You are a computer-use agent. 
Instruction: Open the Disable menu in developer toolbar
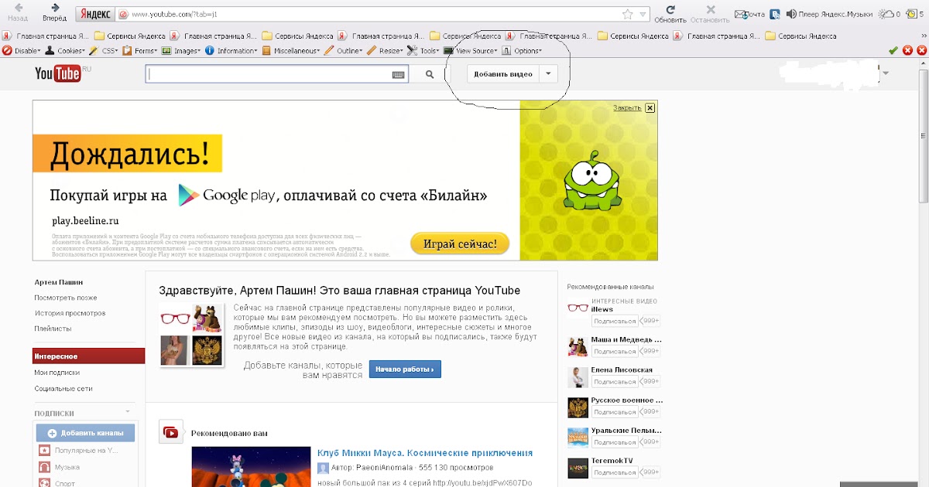coord(22,50)
